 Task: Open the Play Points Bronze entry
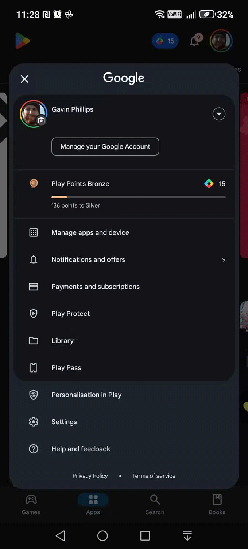click(x=80, y=184)
